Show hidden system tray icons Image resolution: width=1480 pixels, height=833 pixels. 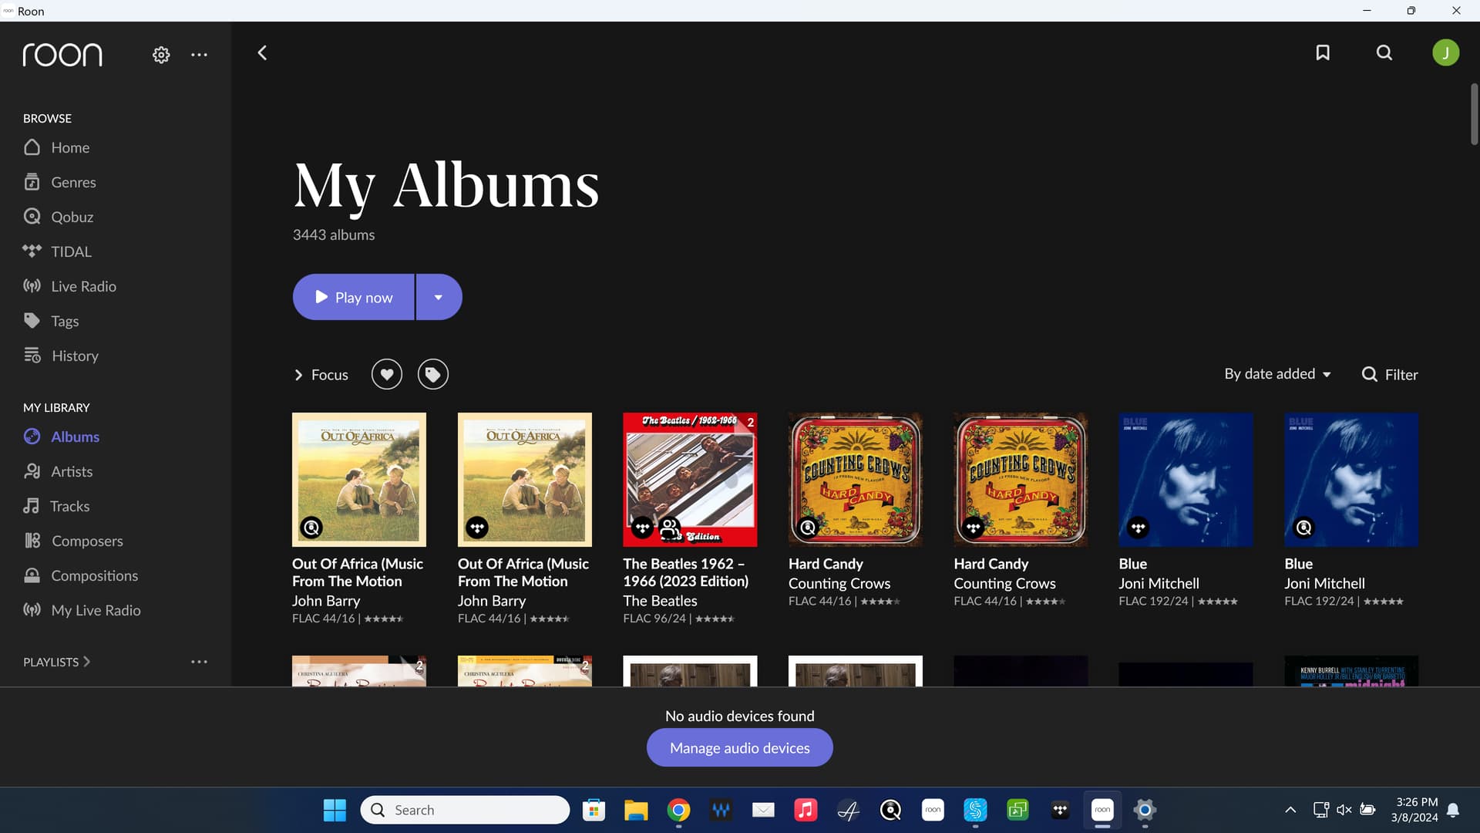click(x=1290, y=810)
